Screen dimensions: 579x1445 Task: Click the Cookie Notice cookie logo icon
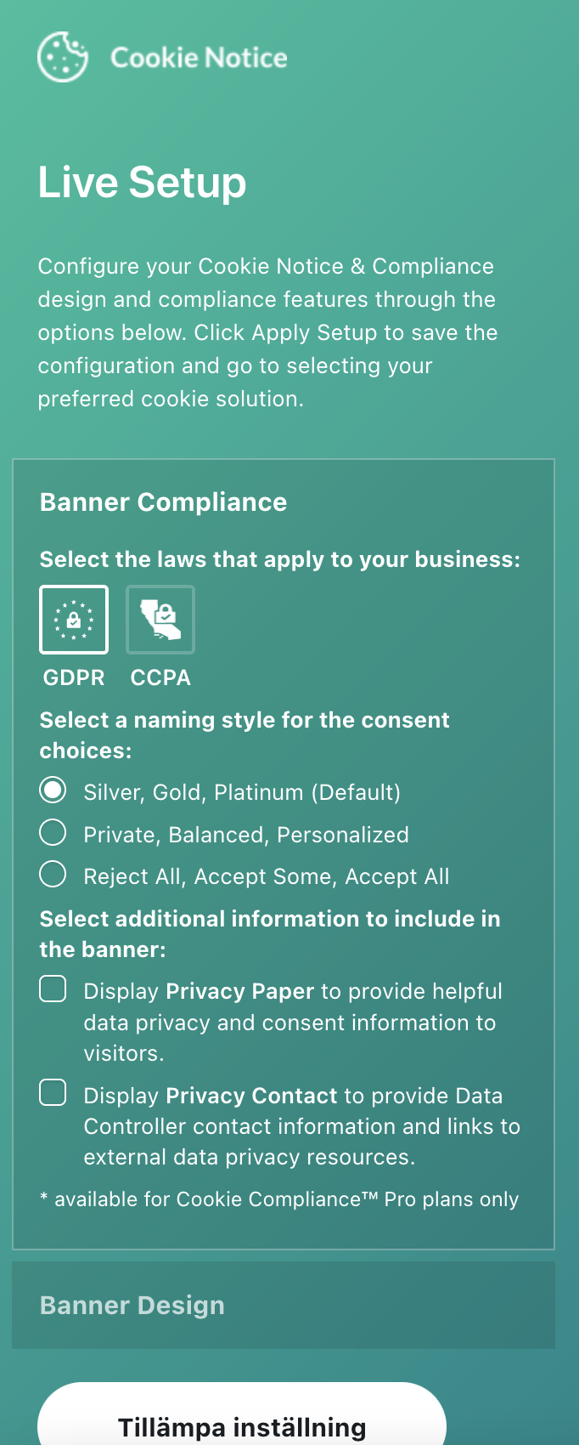(x=62, y=57)
